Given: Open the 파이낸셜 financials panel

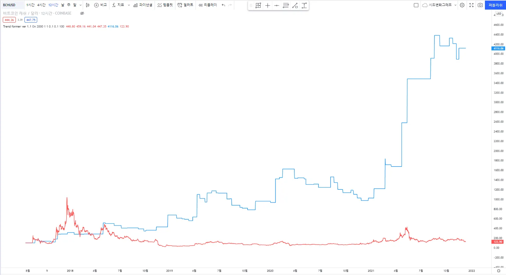Looking at the screenshot, I should click(x=143, y=5).
